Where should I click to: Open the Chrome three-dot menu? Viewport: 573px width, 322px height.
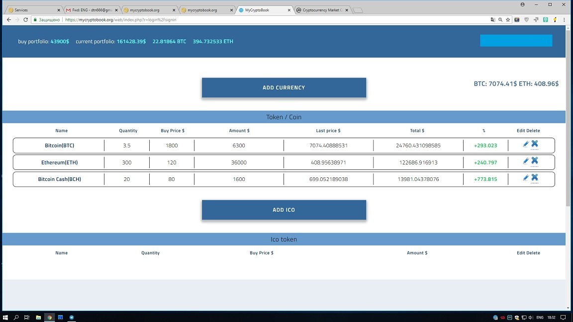coord(565,20)
